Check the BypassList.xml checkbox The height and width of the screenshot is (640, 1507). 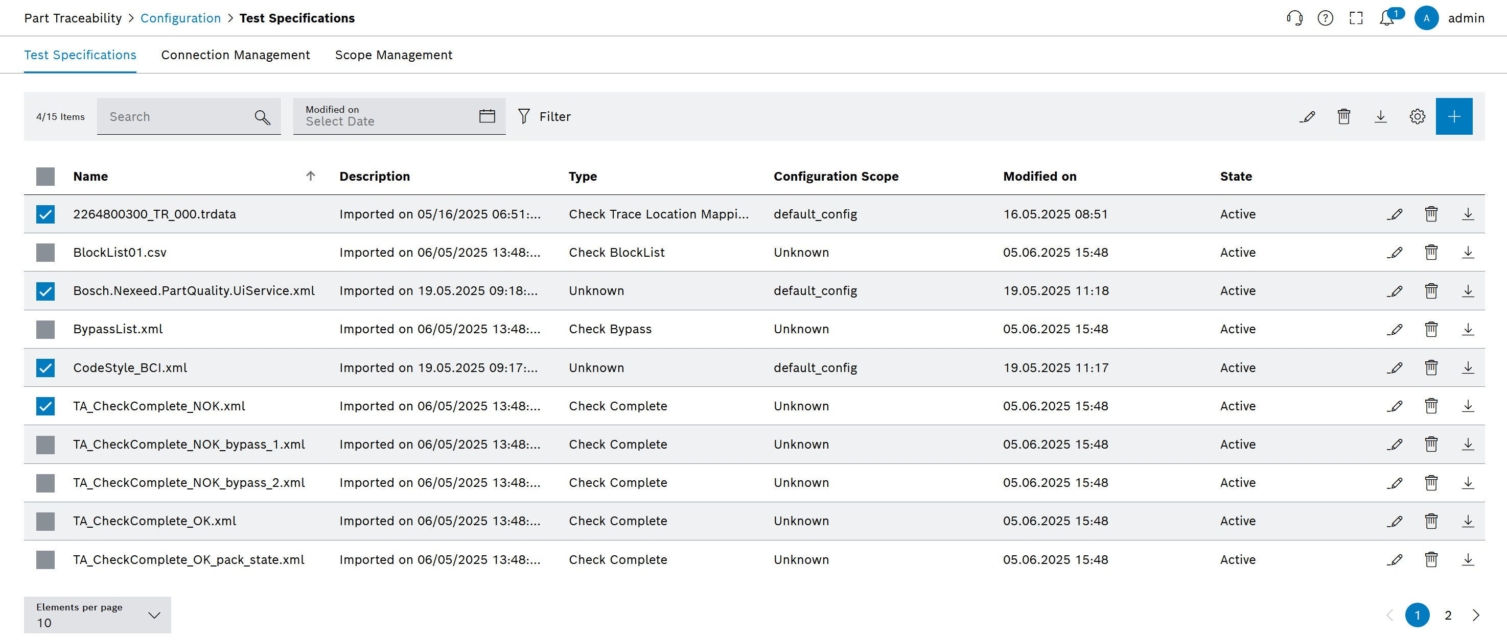(x=45, y=330)
